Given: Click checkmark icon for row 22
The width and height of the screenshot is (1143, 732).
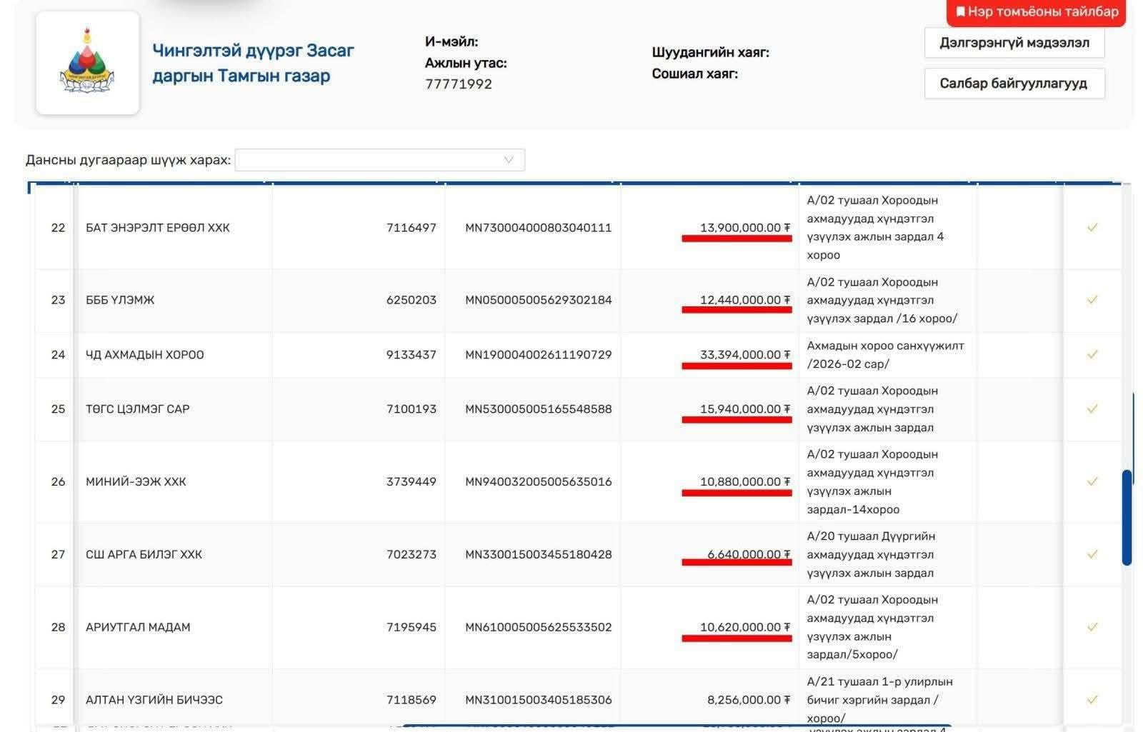Looking at the screenshot, I should click(1092, 228).
